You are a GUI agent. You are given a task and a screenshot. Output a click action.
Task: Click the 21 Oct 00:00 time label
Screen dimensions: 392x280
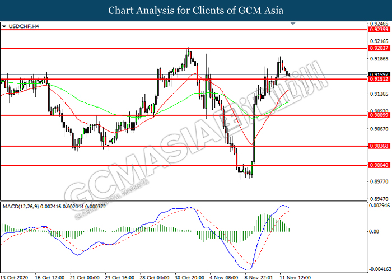85,277
